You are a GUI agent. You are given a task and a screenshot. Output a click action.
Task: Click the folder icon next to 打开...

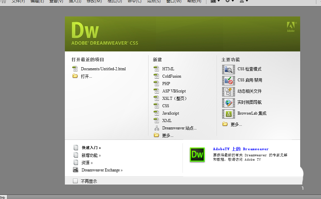click(75, 76)
